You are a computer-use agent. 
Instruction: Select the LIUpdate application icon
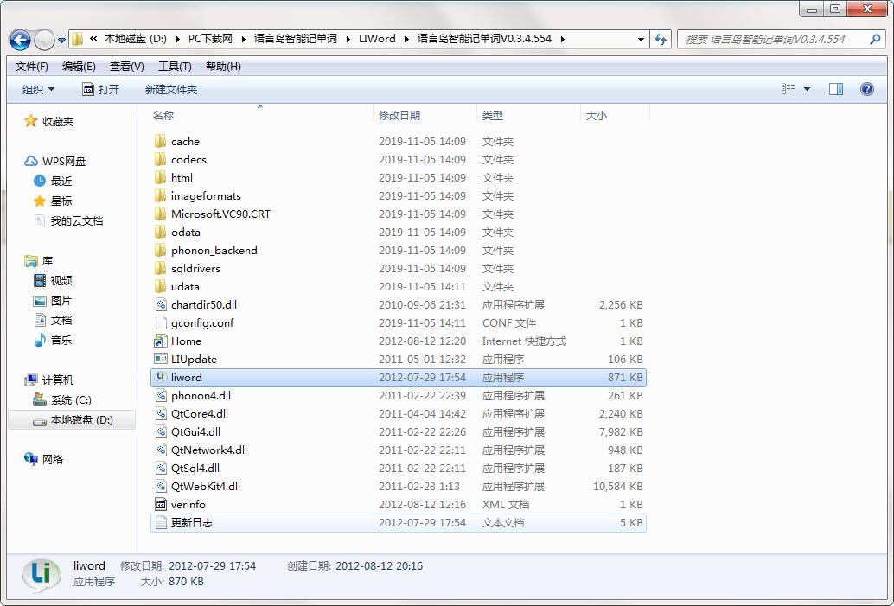point(161,359)
